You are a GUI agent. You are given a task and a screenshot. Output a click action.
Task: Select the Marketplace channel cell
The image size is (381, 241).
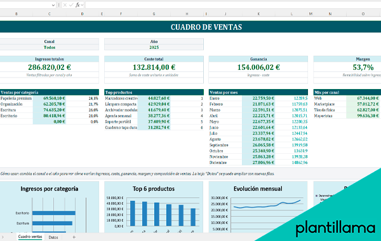[330, 104]
